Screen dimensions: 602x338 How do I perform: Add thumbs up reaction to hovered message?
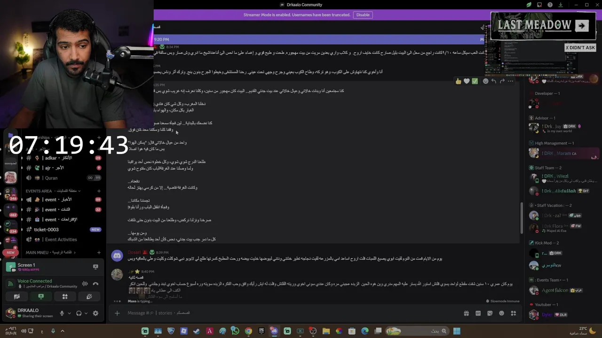coord(458,81)
